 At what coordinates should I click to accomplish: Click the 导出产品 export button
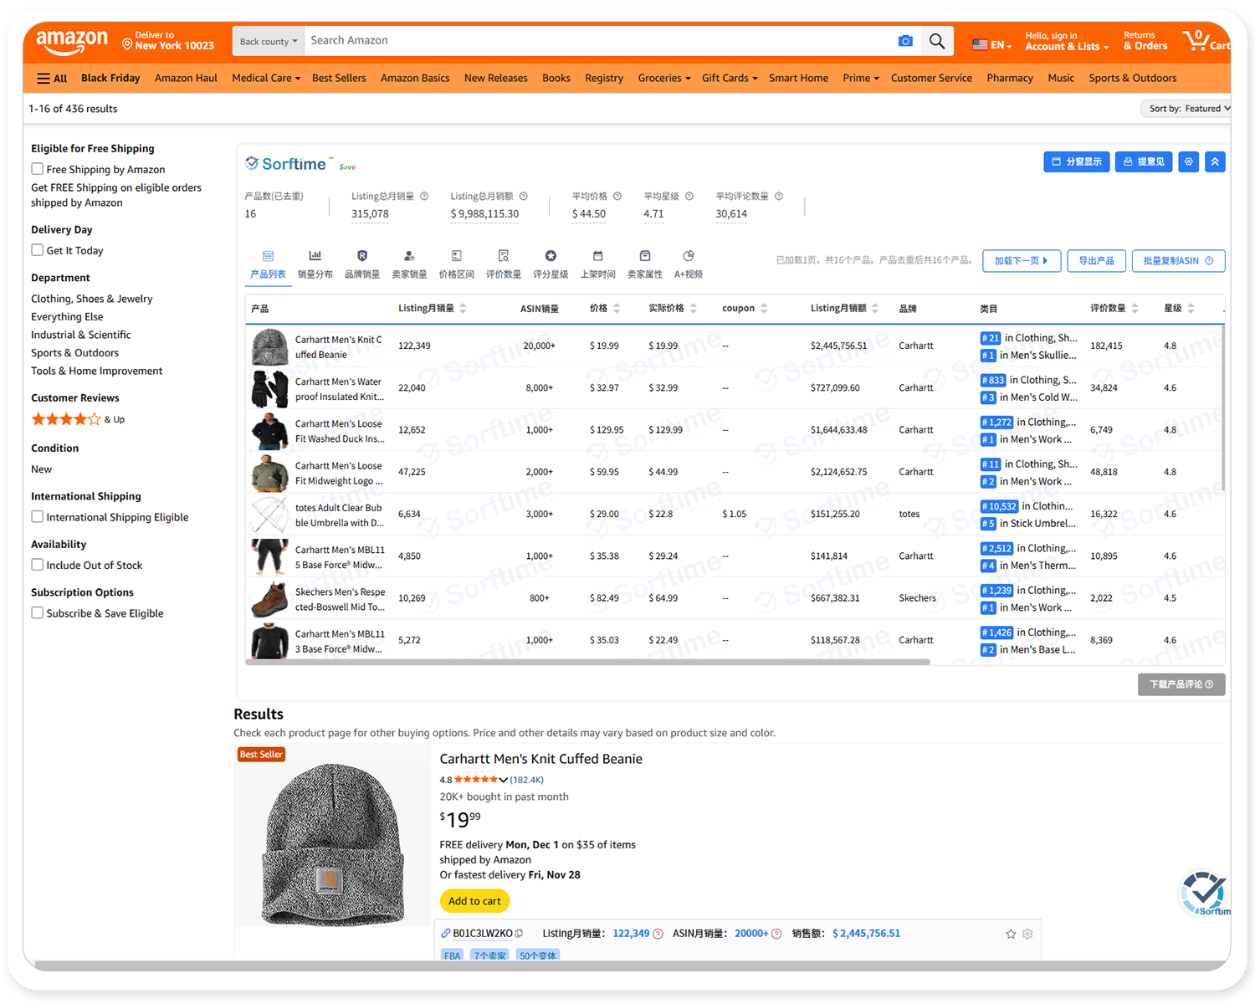click(x=1096, y=261)
